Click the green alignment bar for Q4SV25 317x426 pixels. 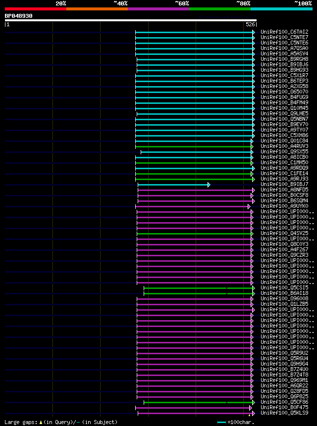[x=195, y=234]
